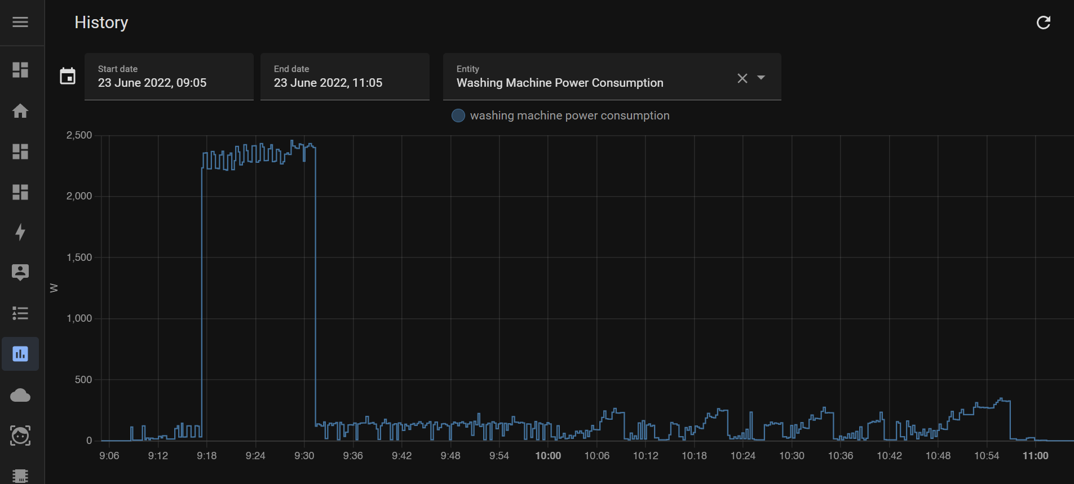Click the 10:00 time axis label
1074x484 pixels.
click(x=548, y=456)
